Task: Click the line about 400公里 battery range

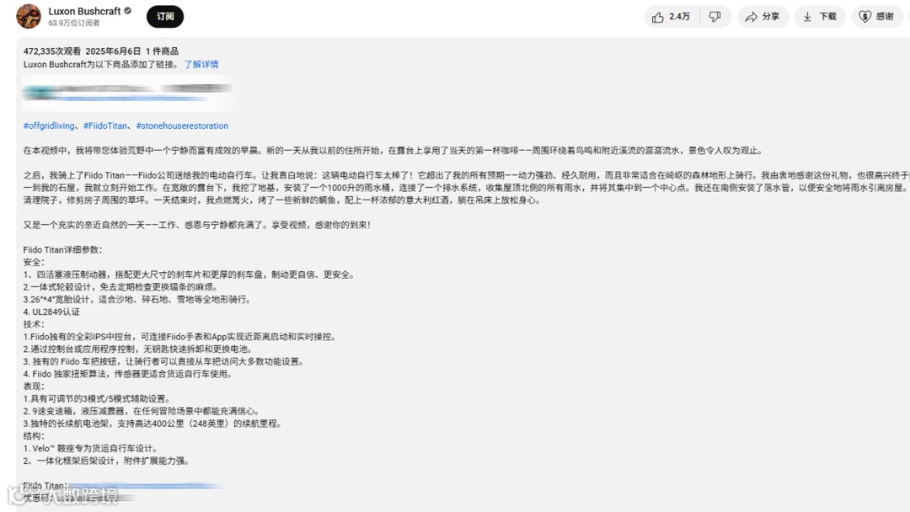Action: click(153, 424)
